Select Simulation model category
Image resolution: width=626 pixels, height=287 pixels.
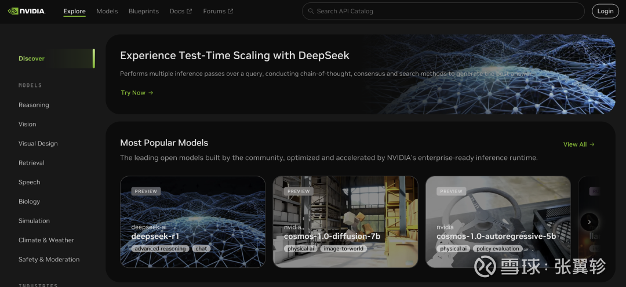pos(34,221)
